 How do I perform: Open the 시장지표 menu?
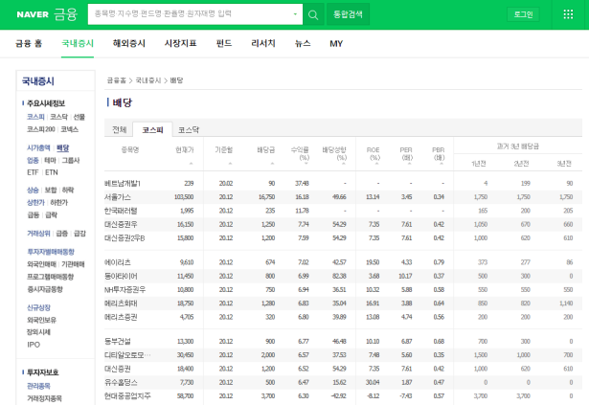click(x=180, y=44)
